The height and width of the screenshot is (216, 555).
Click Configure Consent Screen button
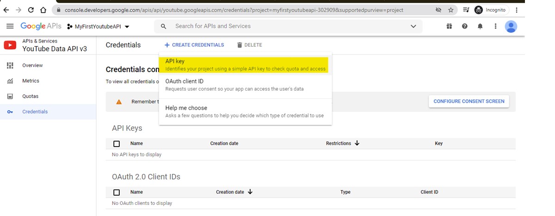469,101
